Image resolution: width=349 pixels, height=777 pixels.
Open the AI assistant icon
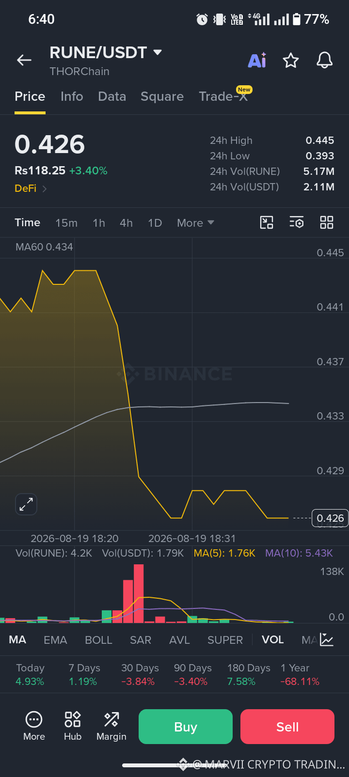(257, 60)
